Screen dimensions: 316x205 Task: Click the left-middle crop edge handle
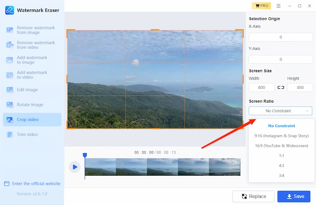coord(67,79)
